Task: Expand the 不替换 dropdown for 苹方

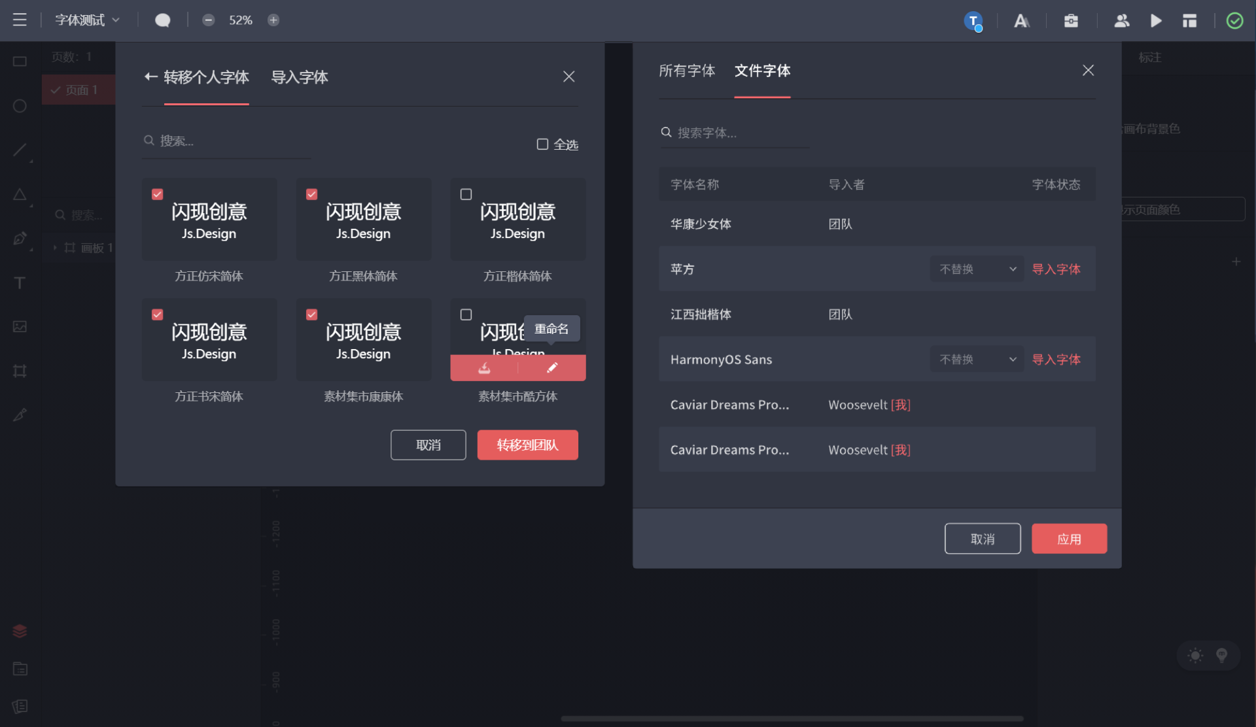Action: click(x=977, y=269)
